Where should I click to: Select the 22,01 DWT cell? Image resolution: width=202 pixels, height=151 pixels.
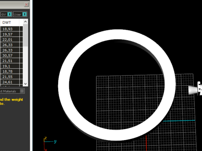(x=10, y=39)
